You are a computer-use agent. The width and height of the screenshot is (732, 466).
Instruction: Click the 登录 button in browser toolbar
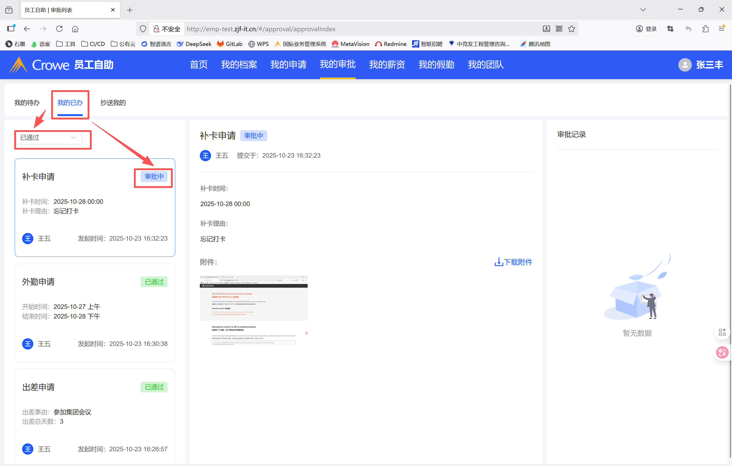[x=646, y=29]
